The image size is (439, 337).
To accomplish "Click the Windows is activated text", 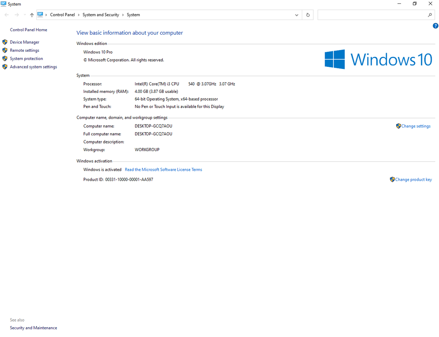I will coord(102,170).
